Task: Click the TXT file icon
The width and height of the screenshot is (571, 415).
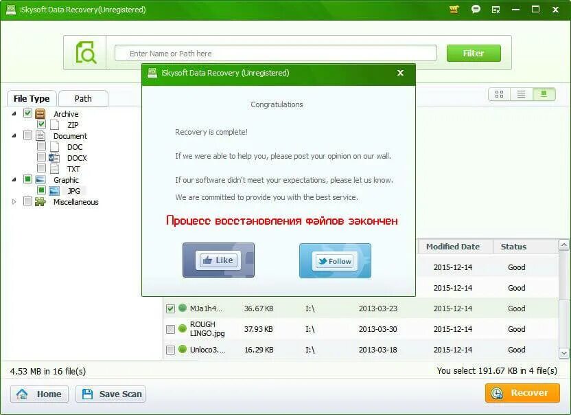Action: pyautogui.click(x=54, y=168)
